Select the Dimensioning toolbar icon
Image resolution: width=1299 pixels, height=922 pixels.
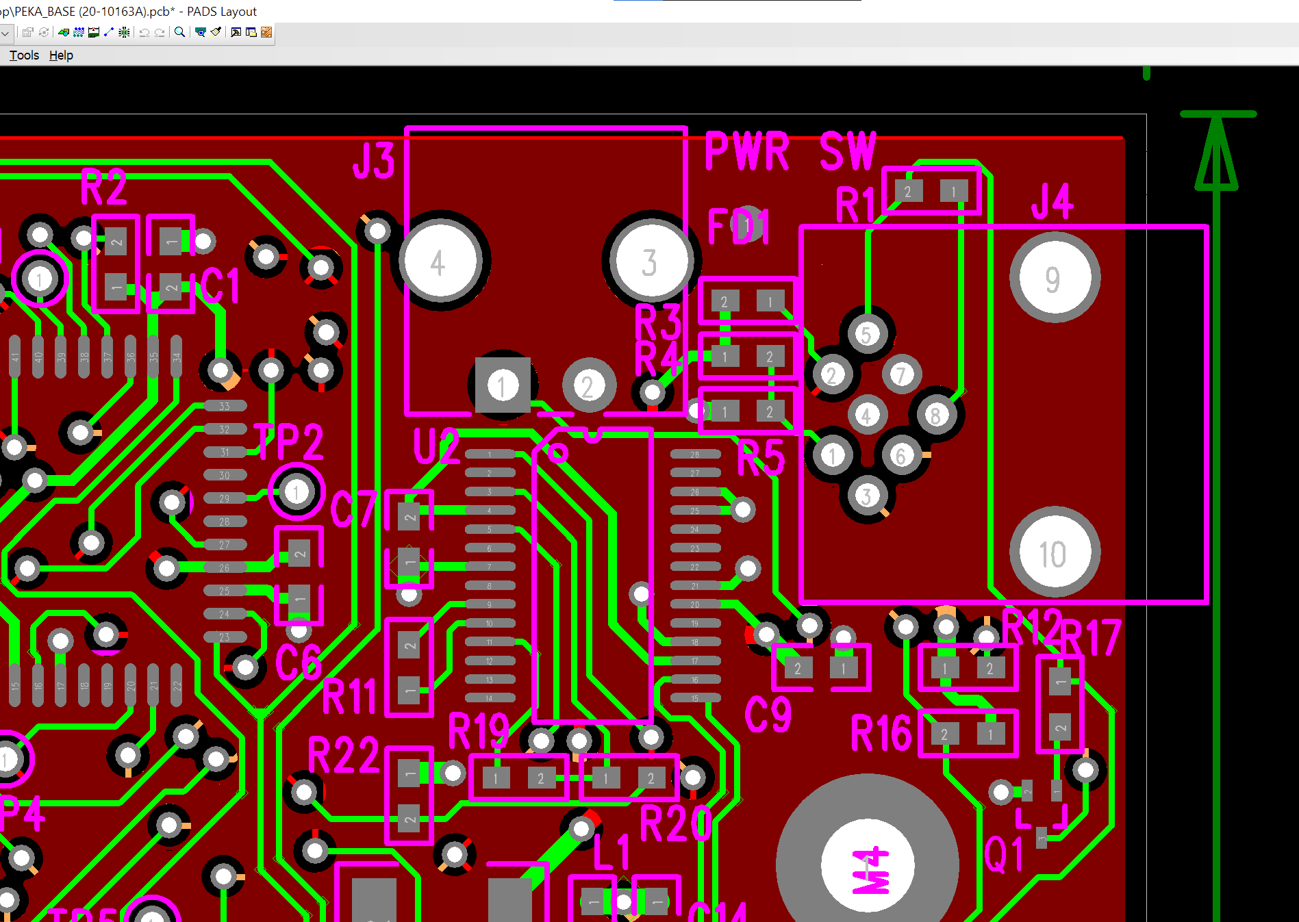[x=94, y=32]
